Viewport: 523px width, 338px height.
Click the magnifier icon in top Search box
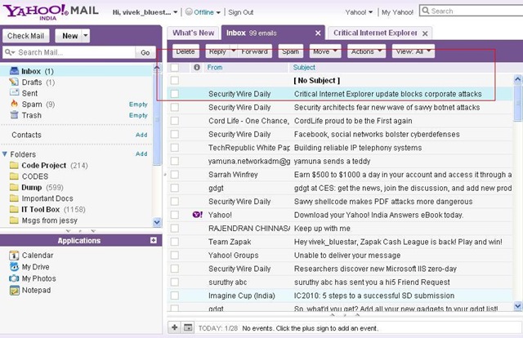425,11
